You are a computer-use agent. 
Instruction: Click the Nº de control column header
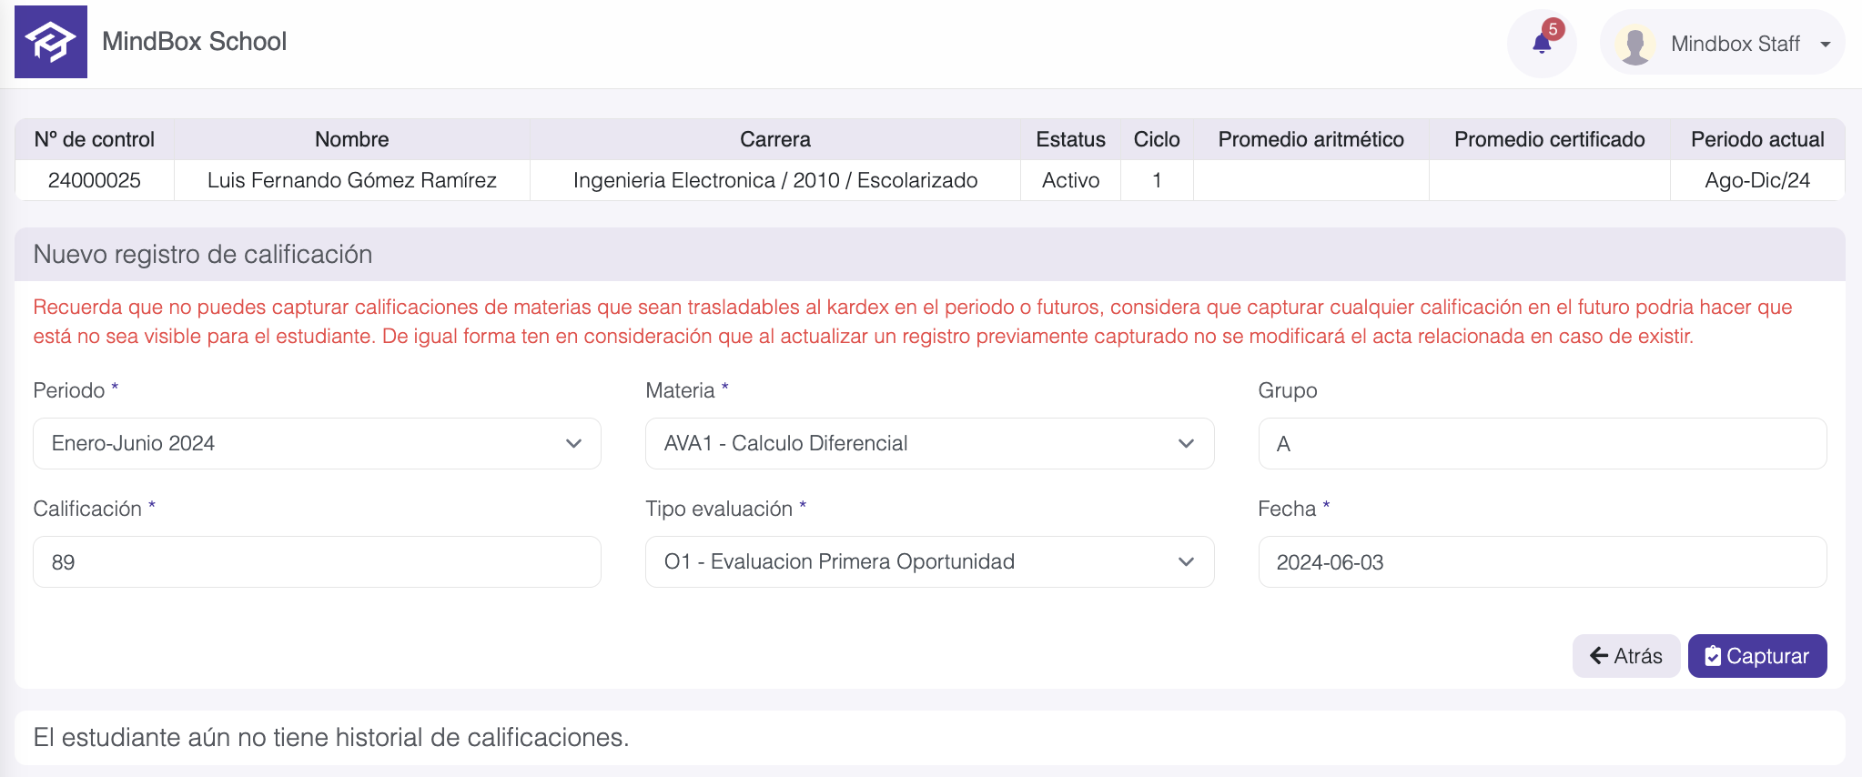tap(95, 139)
